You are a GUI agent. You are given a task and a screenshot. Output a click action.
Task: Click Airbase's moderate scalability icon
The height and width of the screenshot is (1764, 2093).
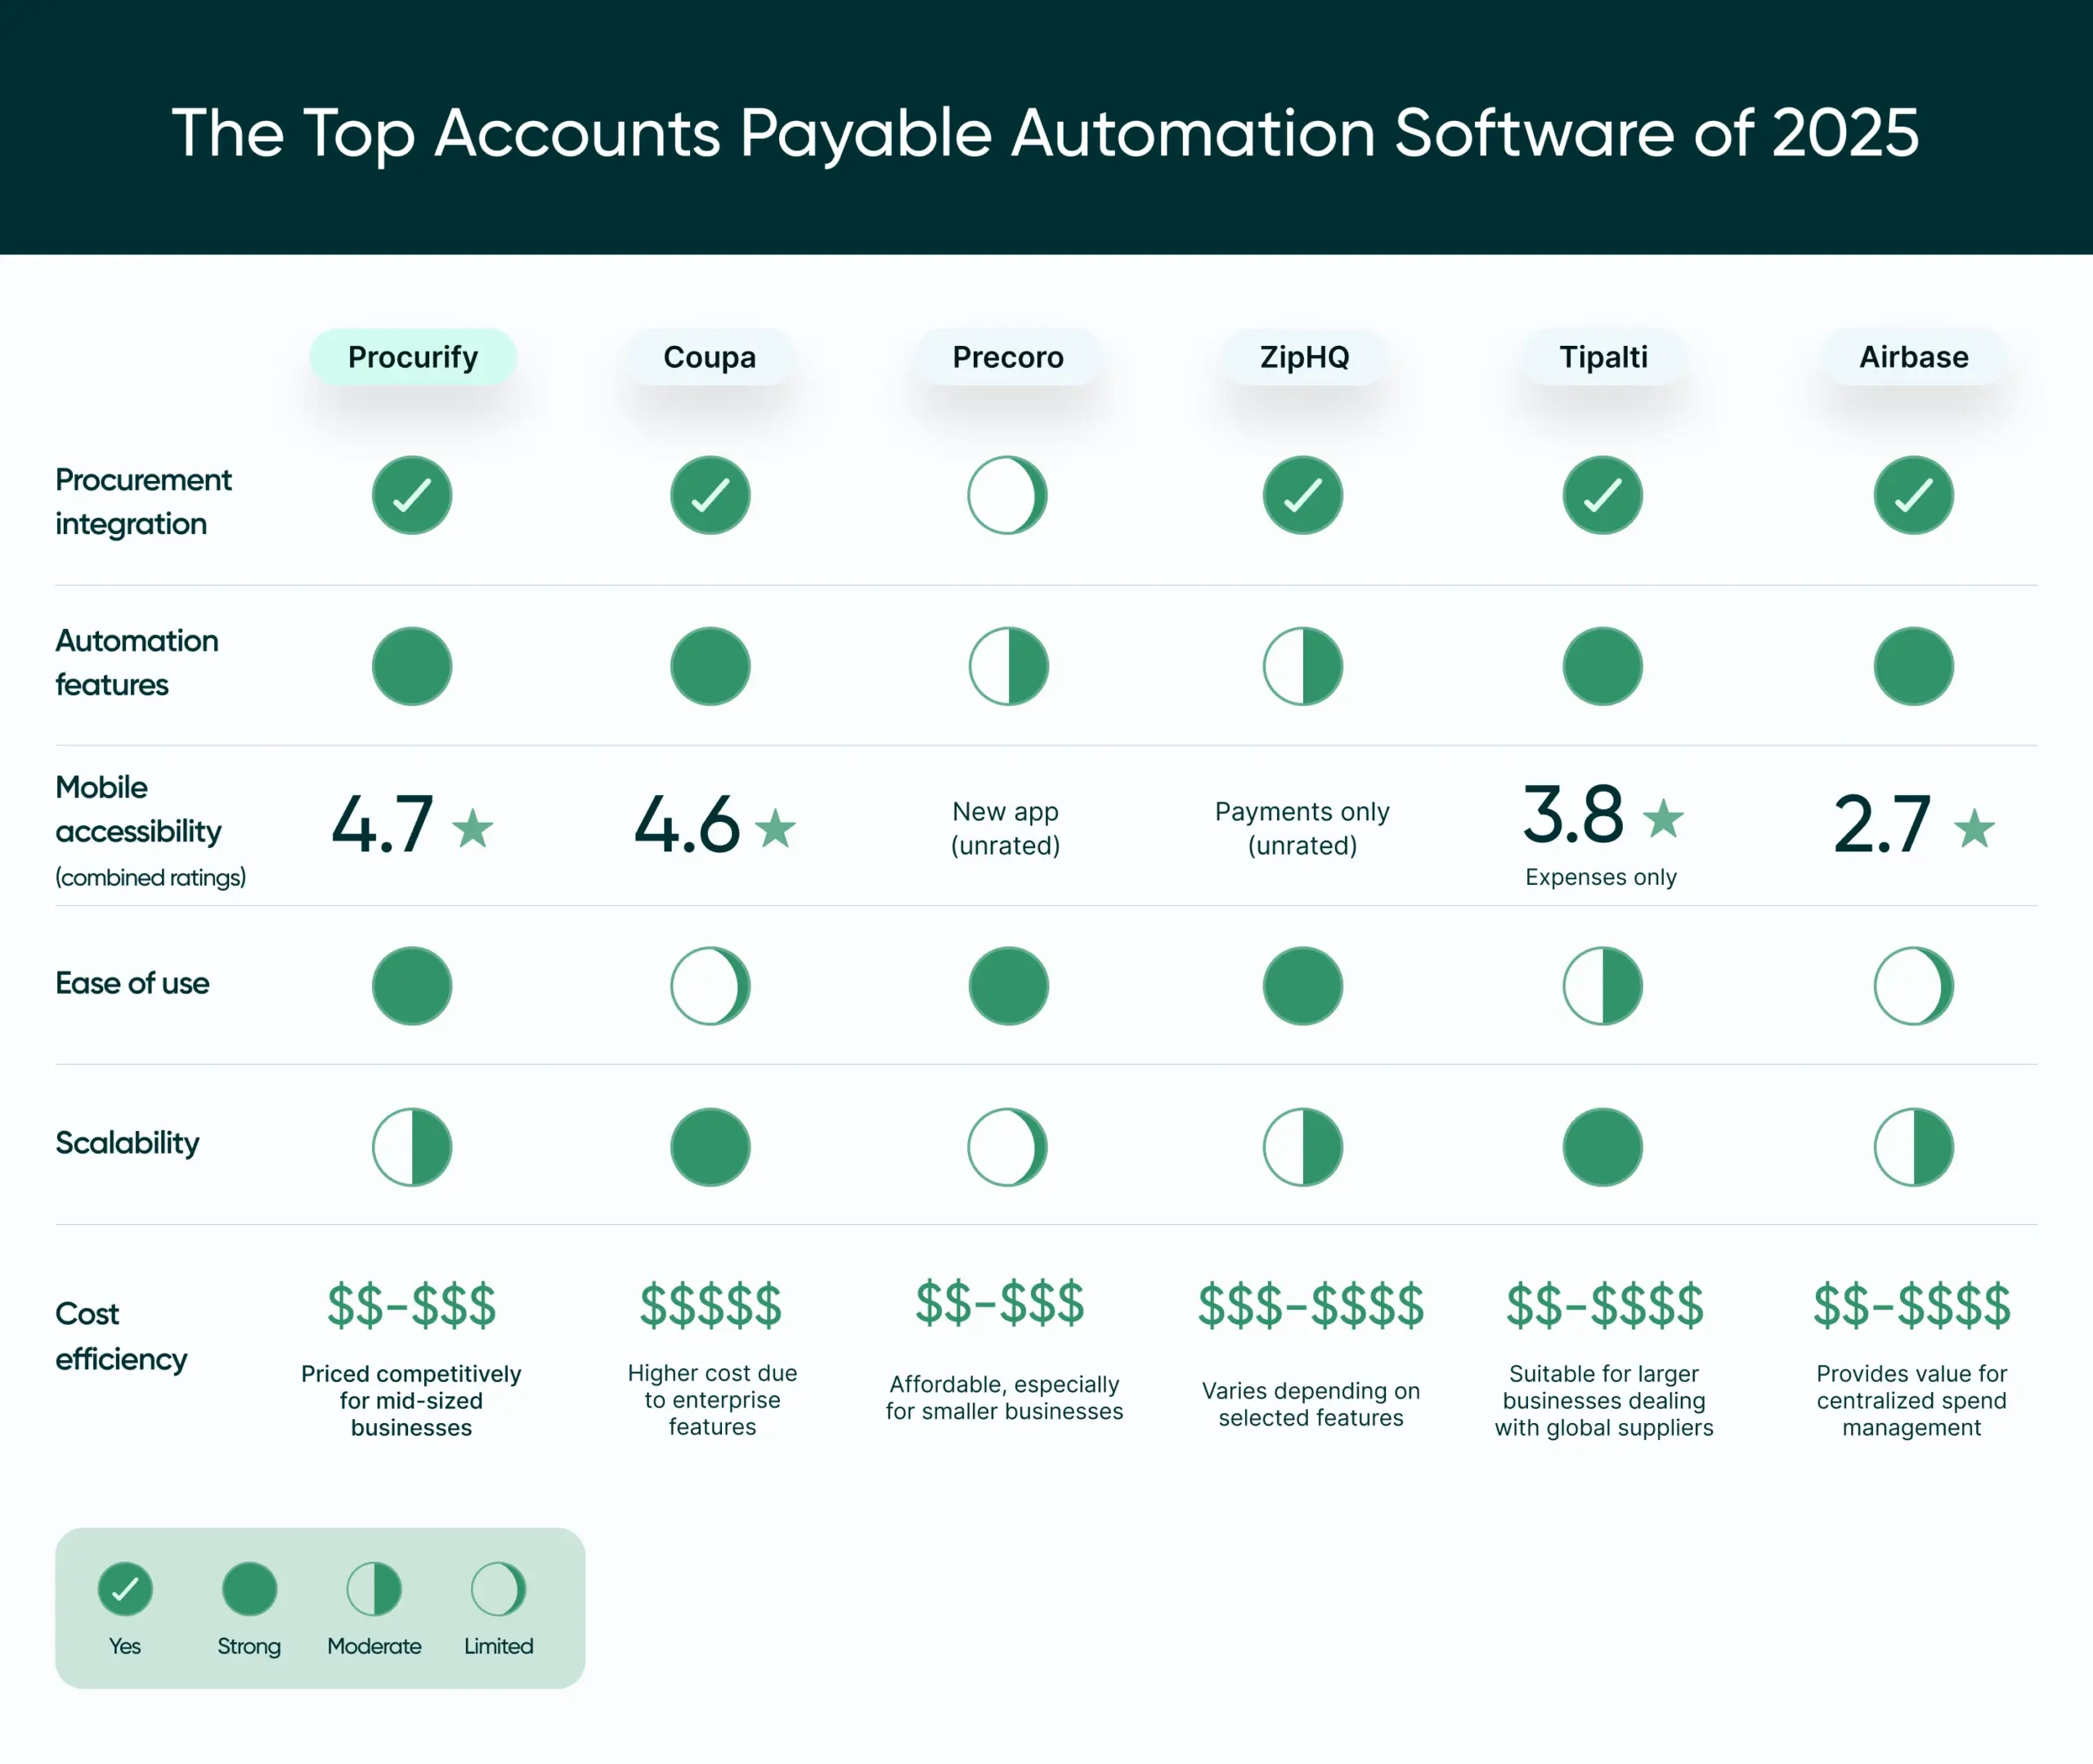tap(1913, 1148)
